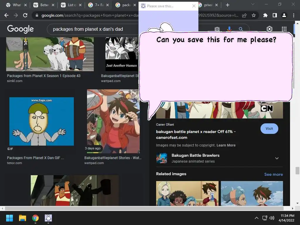The width and height of the screenshot is (300, 225).
Task: Open File Explorer from taskbar
Action: tap(22, 218)
